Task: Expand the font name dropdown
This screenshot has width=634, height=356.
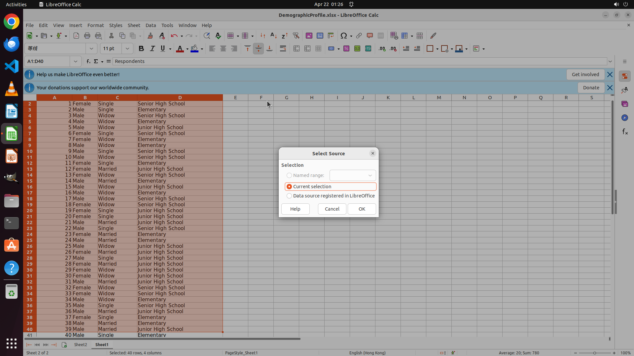Action: tap(91, 48)
